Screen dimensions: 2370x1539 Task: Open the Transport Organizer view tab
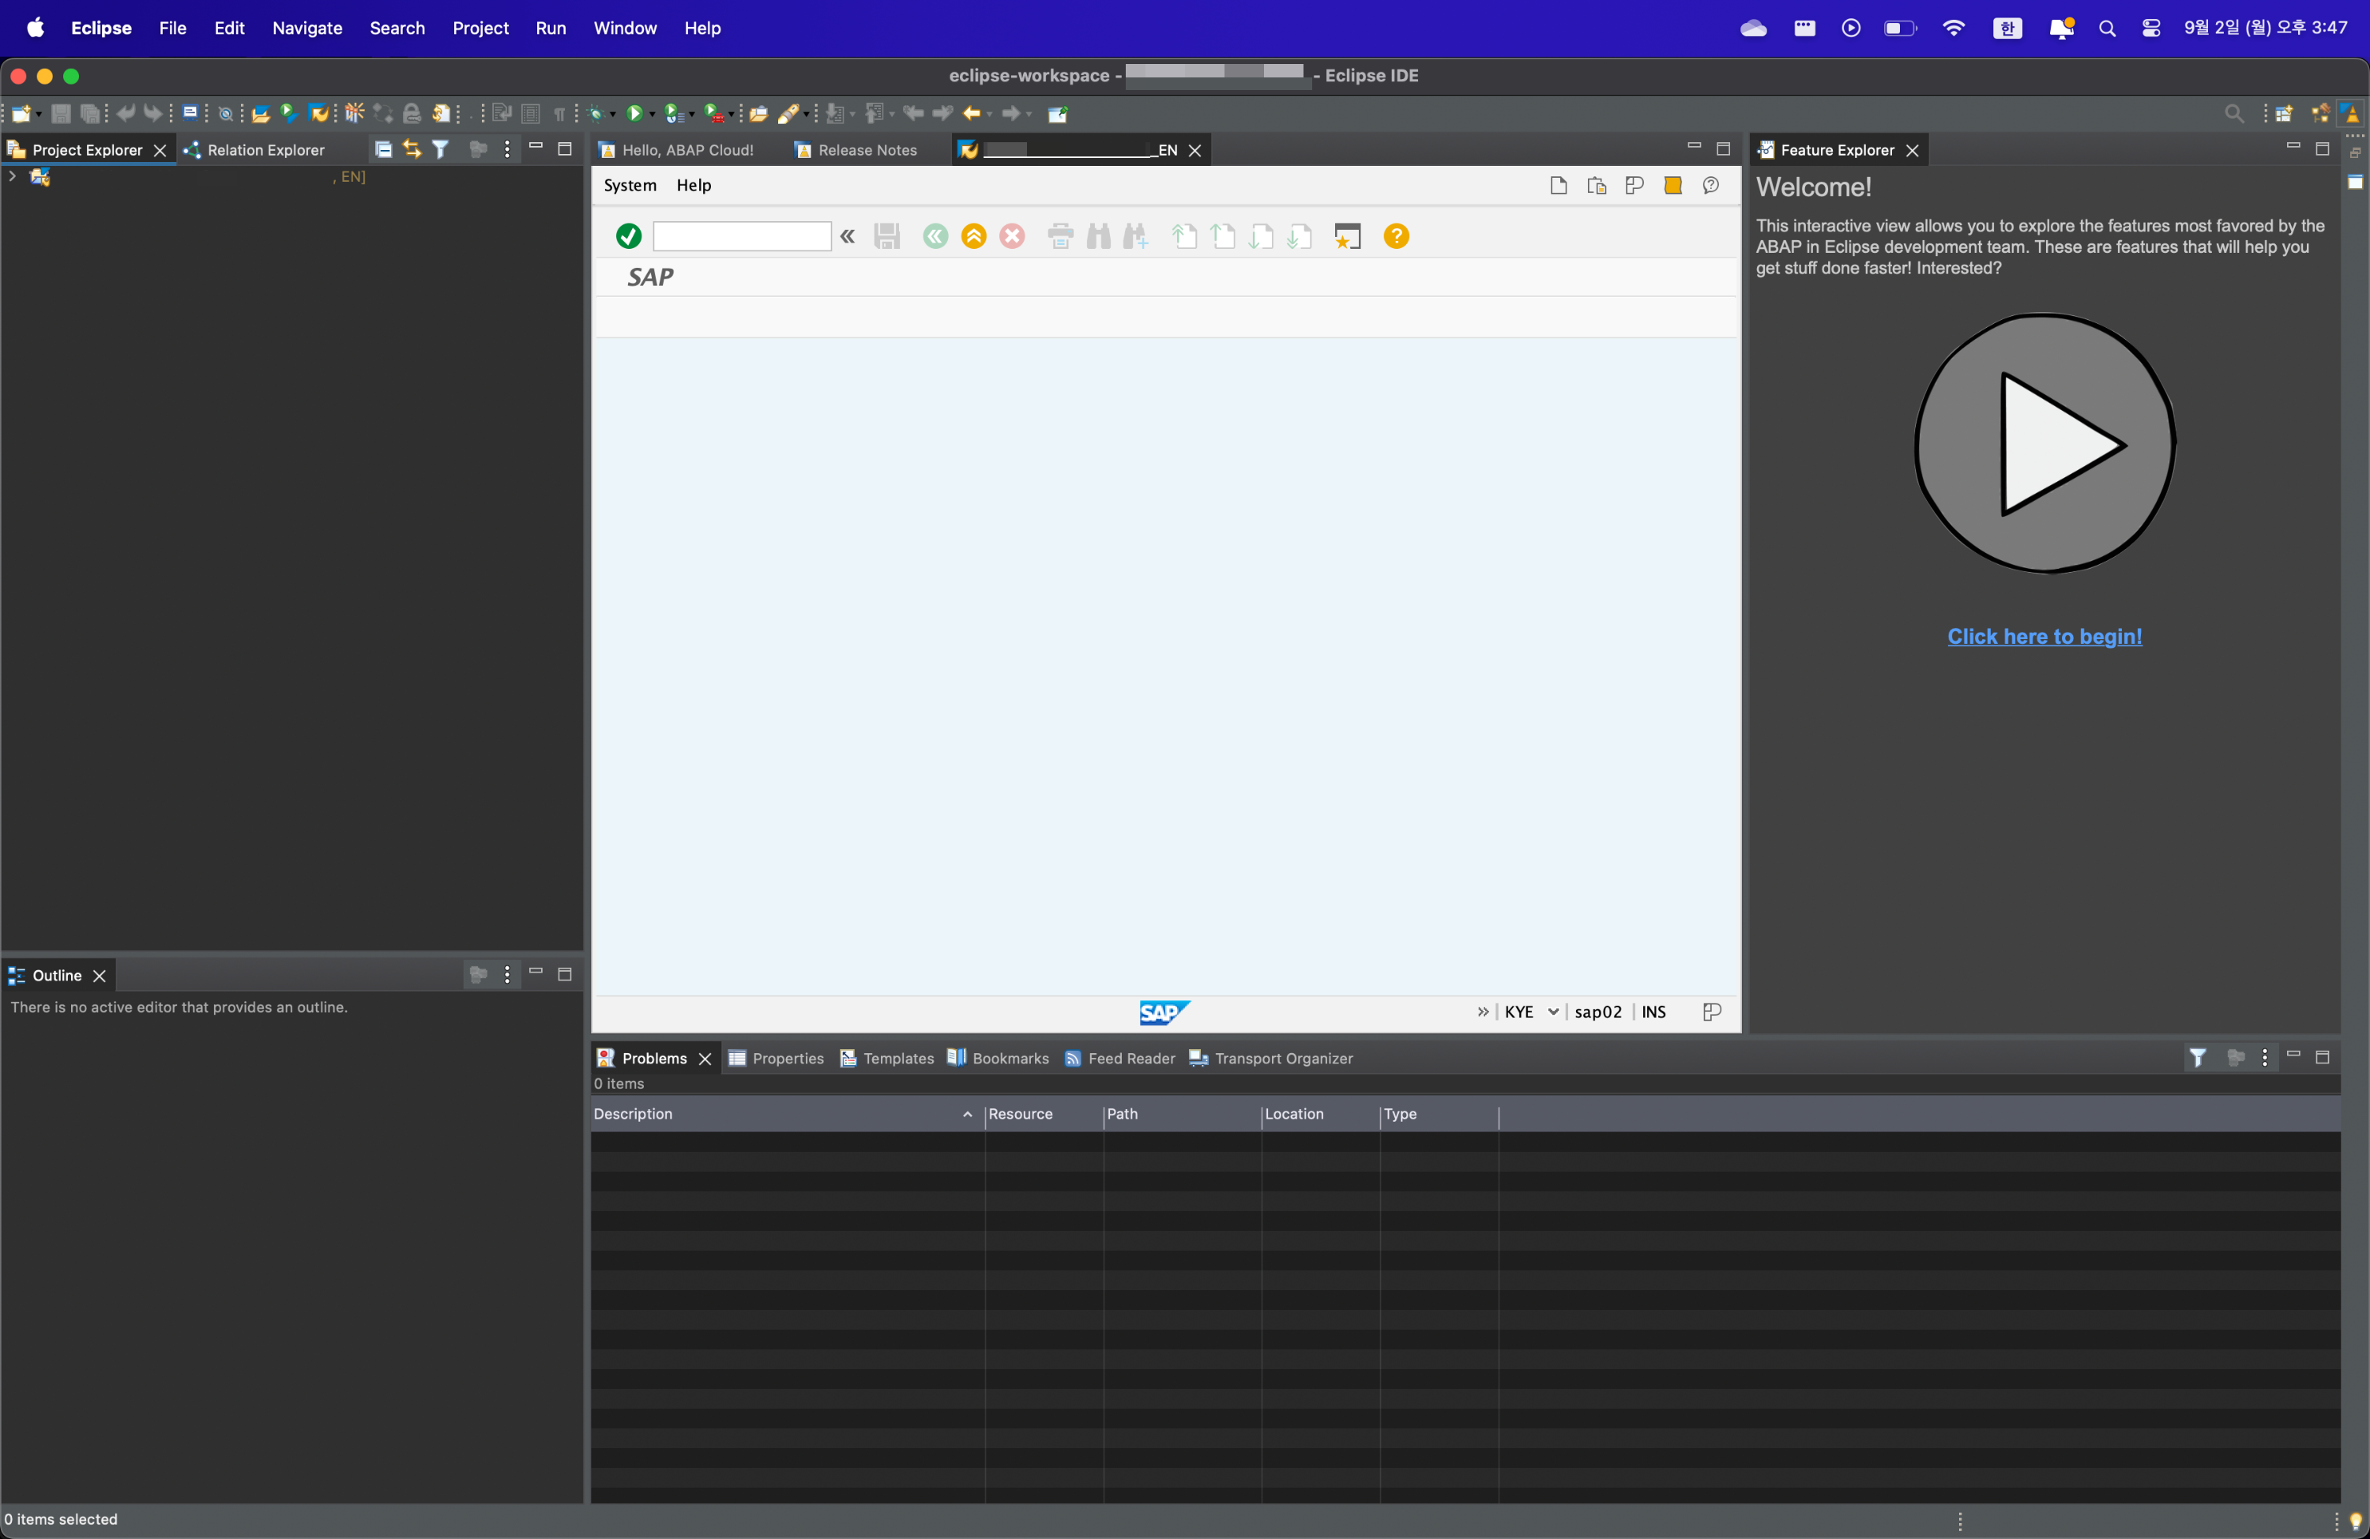[1283, 1058]
